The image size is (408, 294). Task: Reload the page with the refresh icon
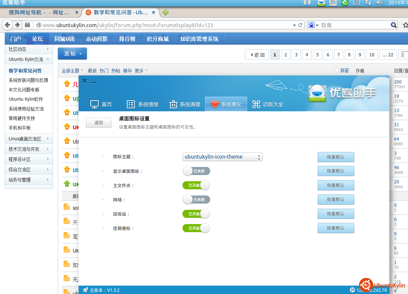click(301, 25)
